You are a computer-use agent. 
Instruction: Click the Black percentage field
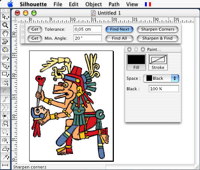pos(164,89)
